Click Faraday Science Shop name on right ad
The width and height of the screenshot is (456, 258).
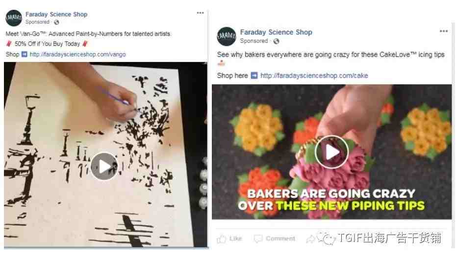(x=276, y=32)
